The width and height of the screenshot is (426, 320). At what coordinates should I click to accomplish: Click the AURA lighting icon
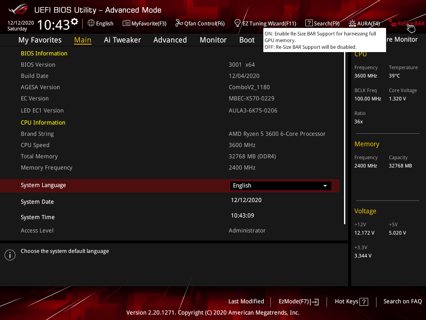[352, 23]
